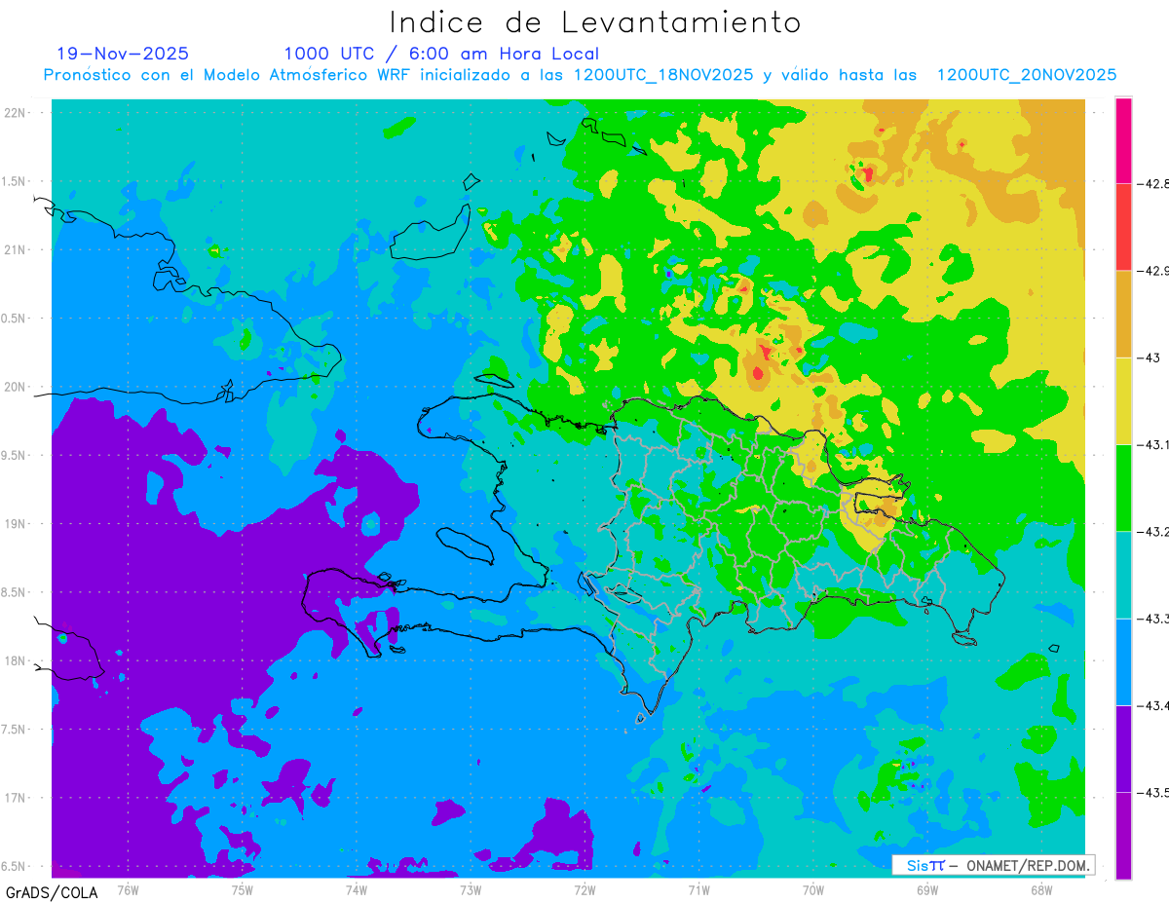Click the '76W' longitude label
The height and width of the screenshot is (903, 1169).
pyautogui.click(x=128, y=889)
